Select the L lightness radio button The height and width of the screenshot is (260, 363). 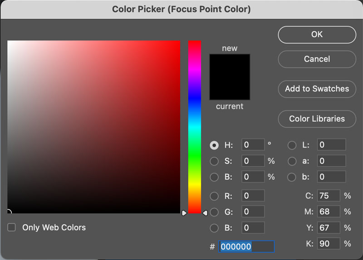(x=292, y=145)
